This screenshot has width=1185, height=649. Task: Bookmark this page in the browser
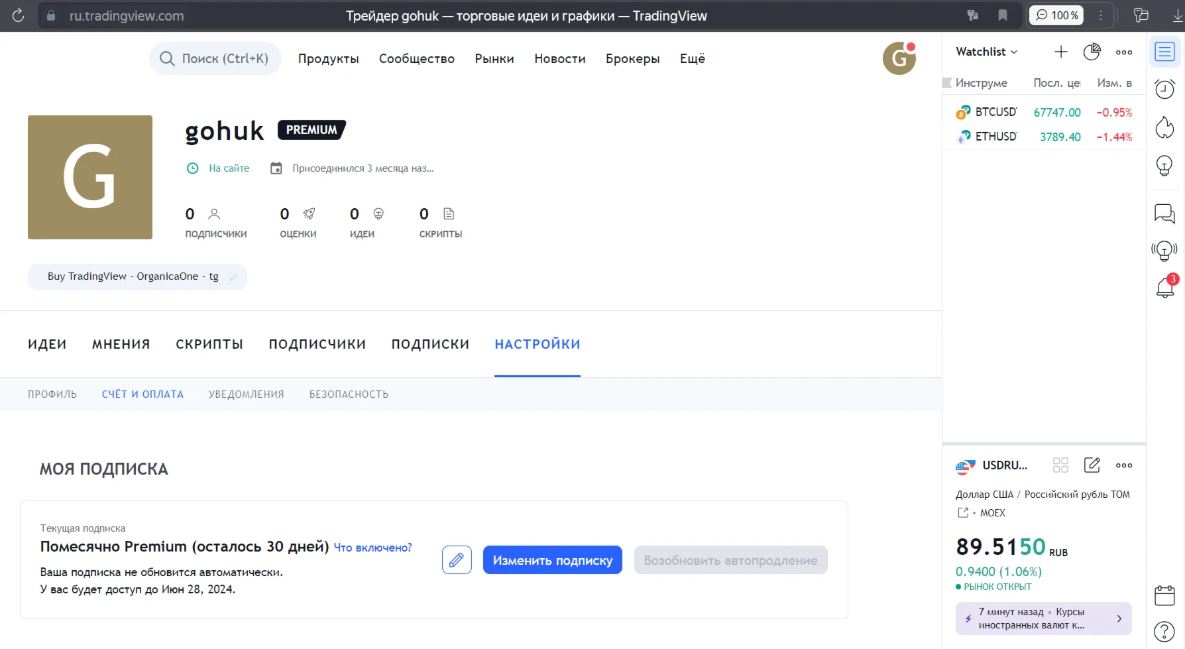(x=1003, y=15)
